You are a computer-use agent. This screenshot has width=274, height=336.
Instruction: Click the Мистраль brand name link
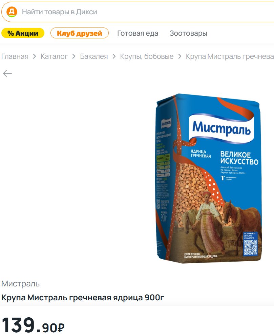21,284
